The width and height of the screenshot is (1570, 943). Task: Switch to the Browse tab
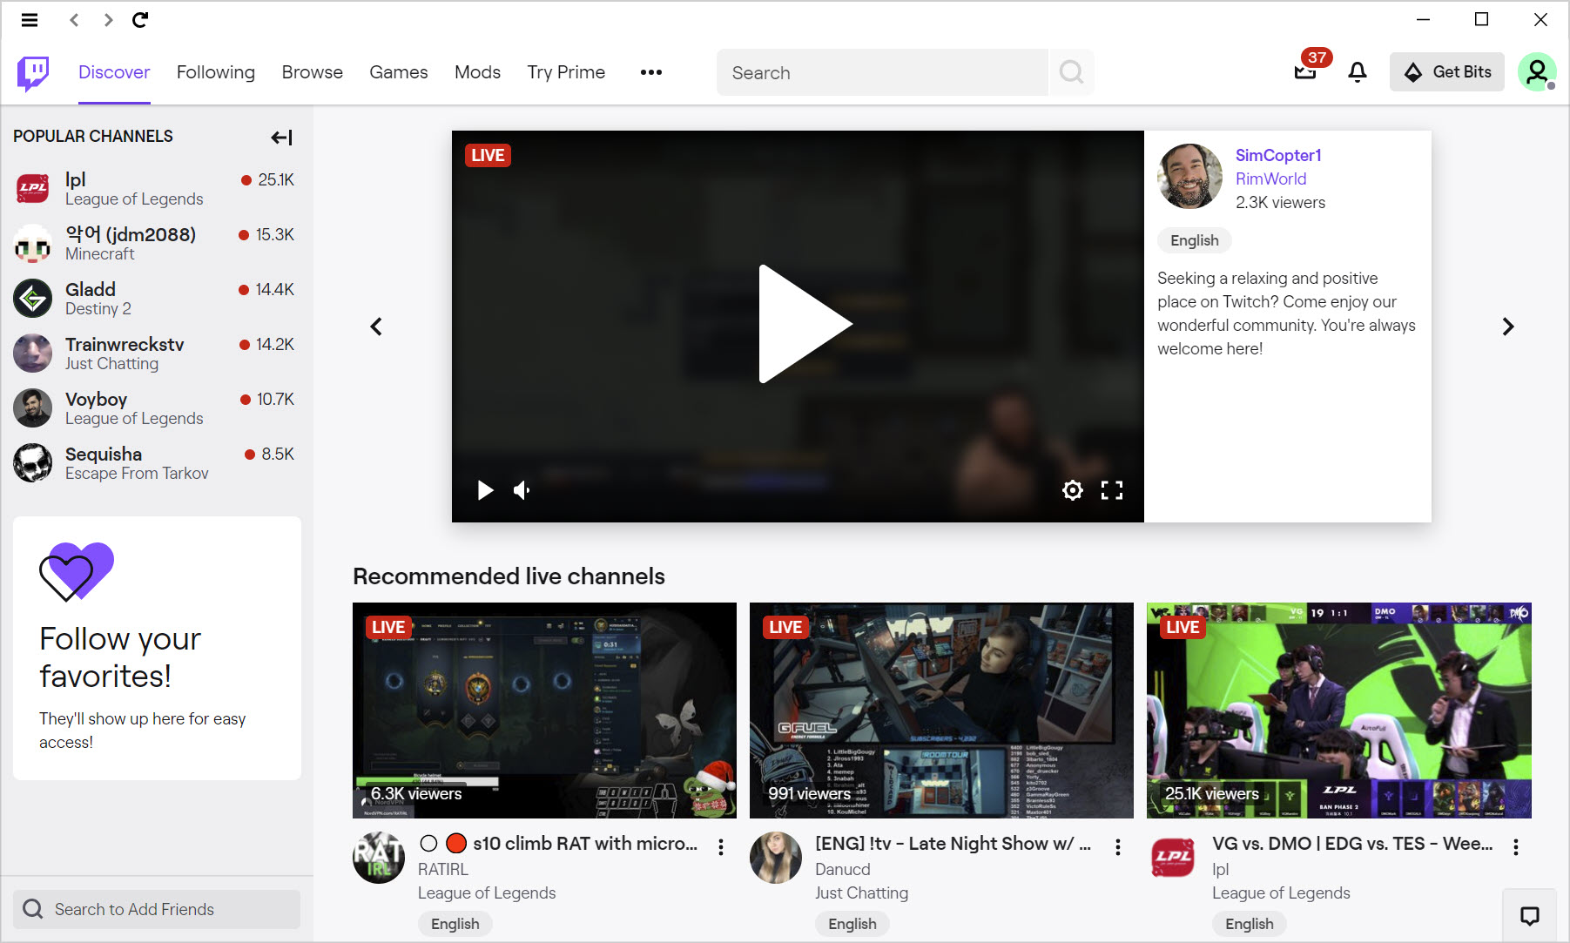313,72
